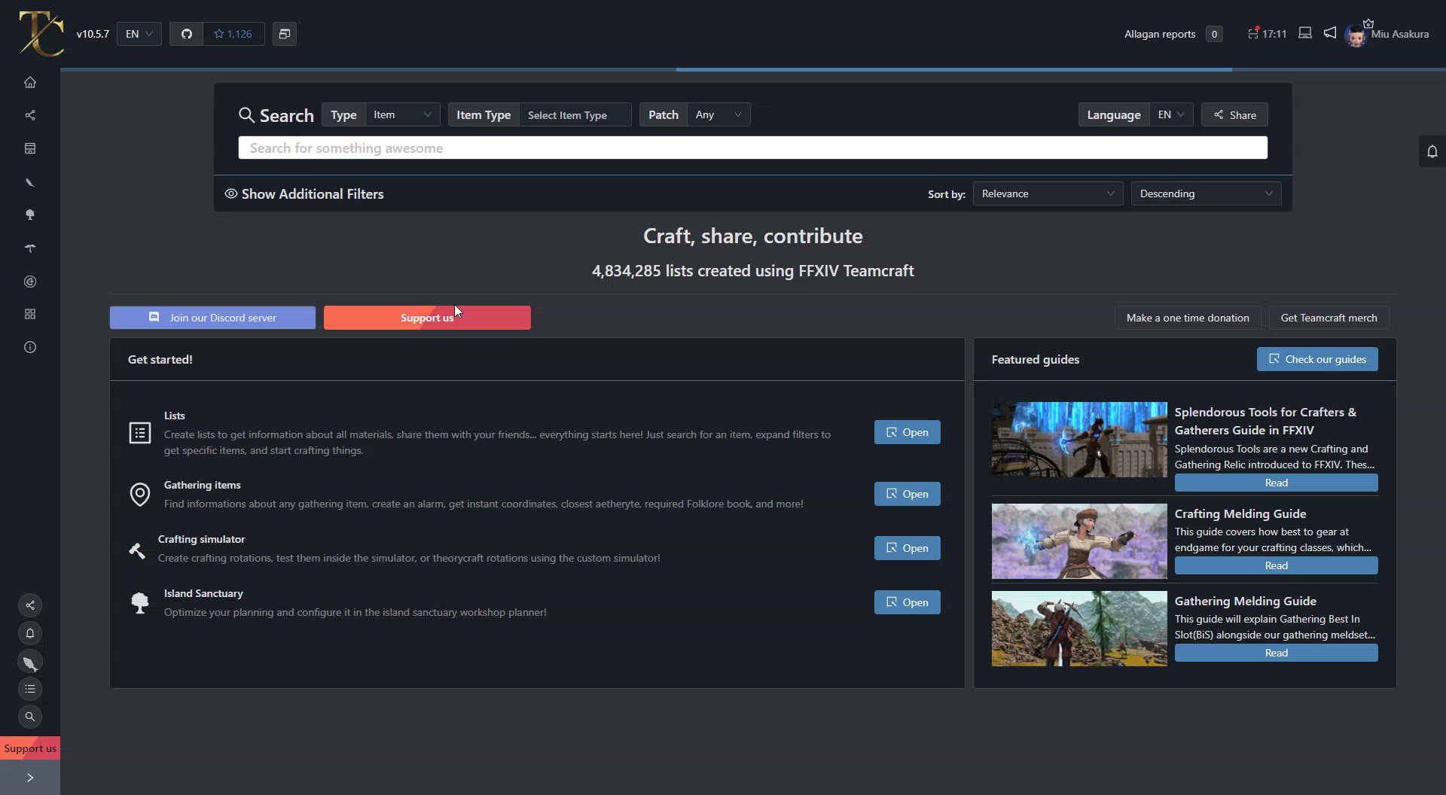Click the notification bell on right edge
Image resolution: width=1446 pixels, height=795 pixels.
point(1432,151)
